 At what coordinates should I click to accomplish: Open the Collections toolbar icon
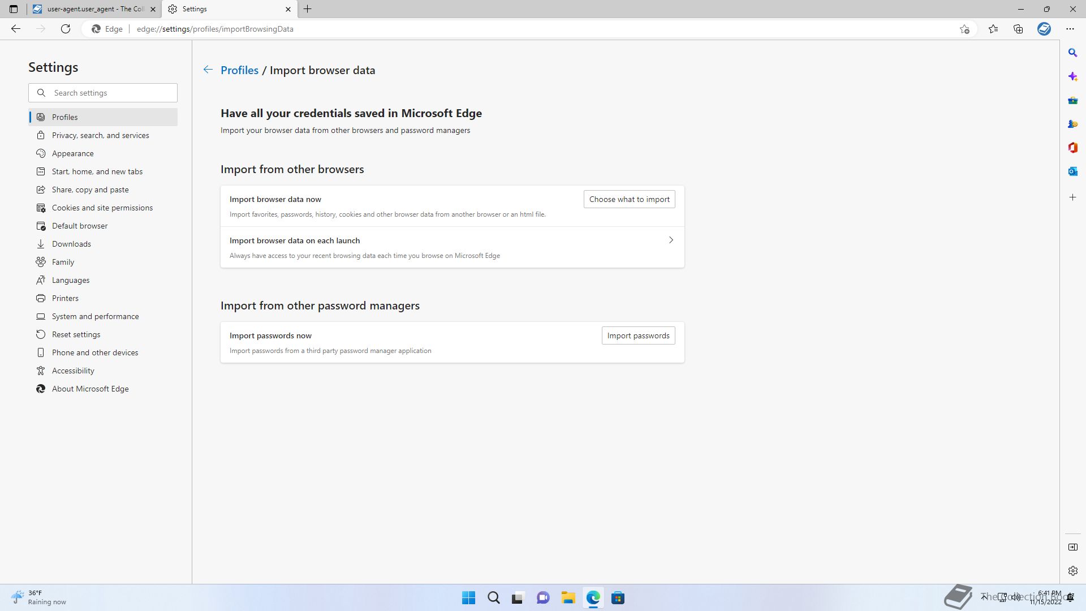pyautogui.click(x=1018, y=29)
